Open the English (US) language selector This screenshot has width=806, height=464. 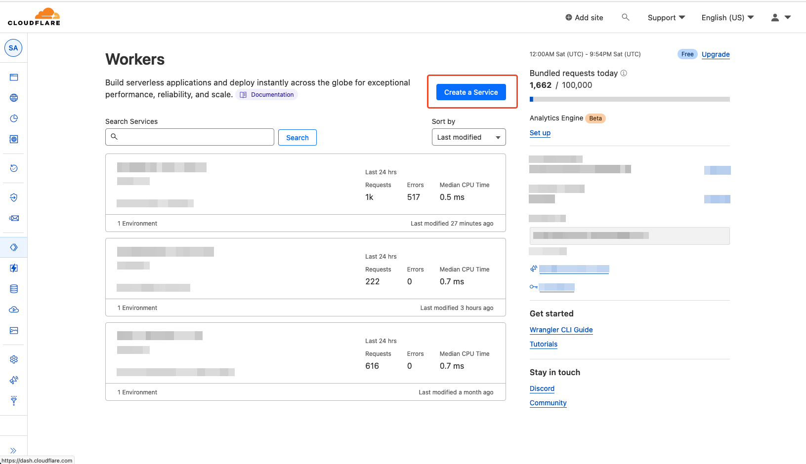point(727,17)
